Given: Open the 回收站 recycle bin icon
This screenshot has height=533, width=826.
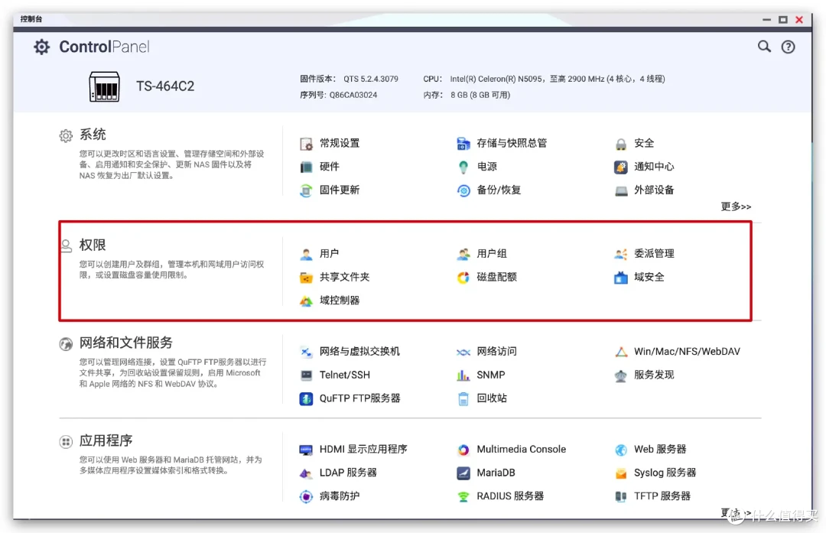Looking at the screenshot, I should pos(463,398).
